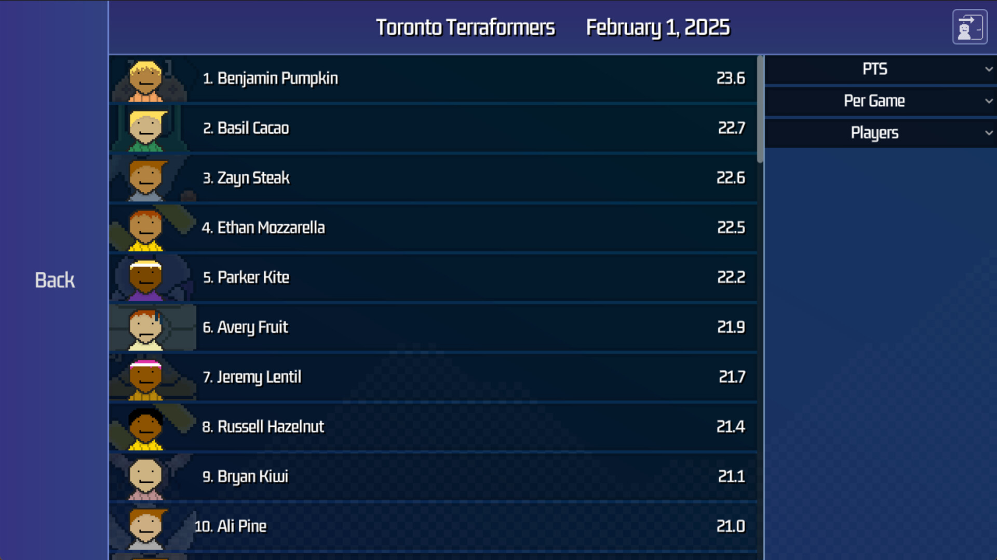Go Back using the sidebar button
Screen dimensions: 997x560
click(x=55, y=280)
